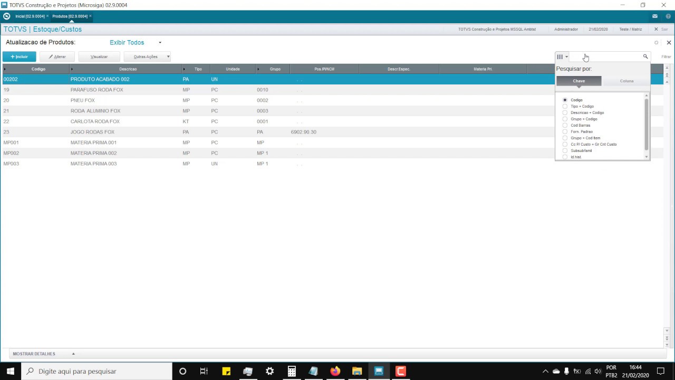Open the notification center icon

(x=661, y=371)
